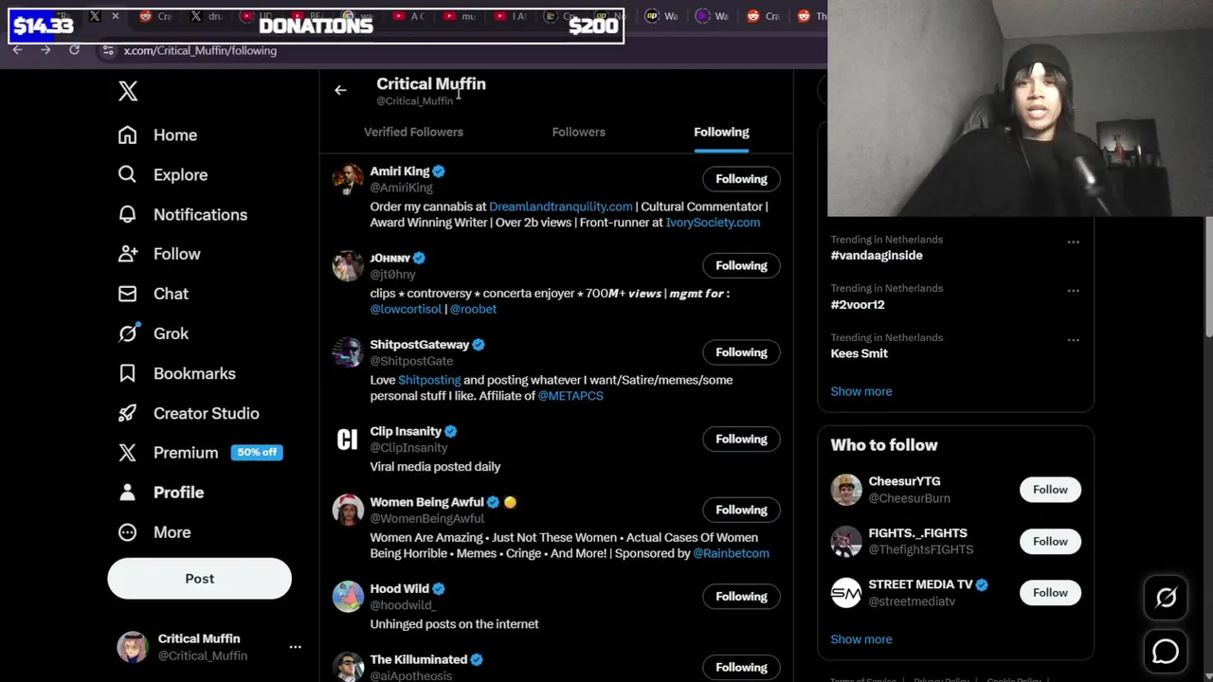Open ShitpostGateway's avatar
Screen dimensions: 1213x682
point(348,352)
